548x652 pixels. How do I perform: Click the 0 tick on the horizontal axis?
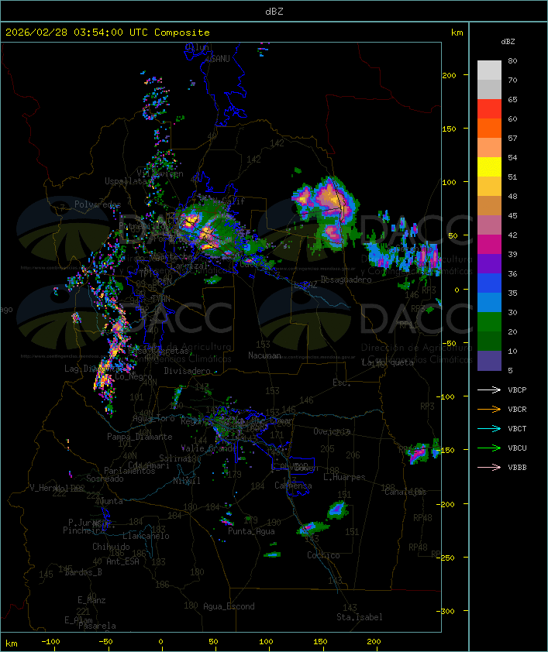point(161,642)
